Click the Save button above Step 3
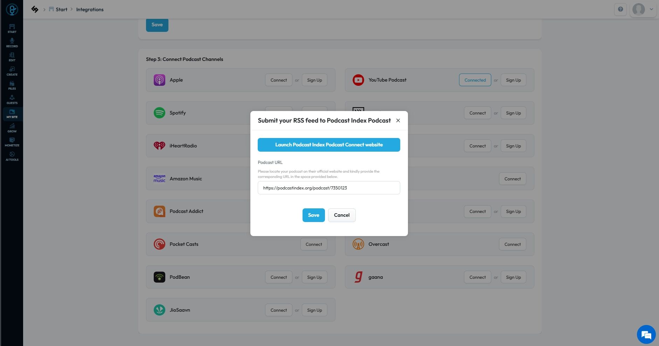659x346 pixels. click(157, 25)
